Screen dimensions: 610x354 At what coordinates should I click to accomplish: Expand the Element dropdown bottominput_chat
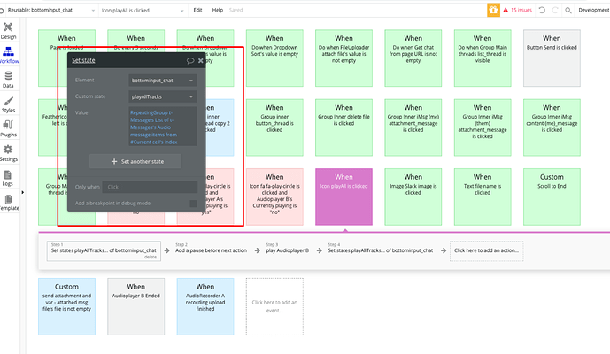[x=162, y=81]
